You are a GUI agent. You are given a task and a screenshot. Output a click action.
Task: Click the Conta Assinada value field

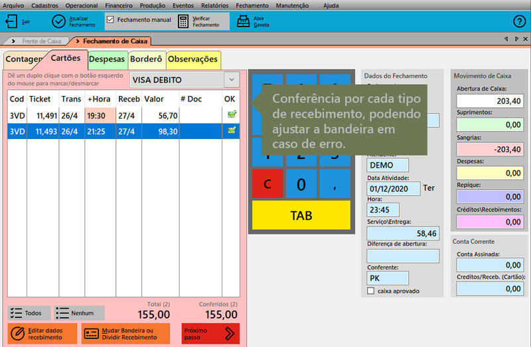coord(490,265)
